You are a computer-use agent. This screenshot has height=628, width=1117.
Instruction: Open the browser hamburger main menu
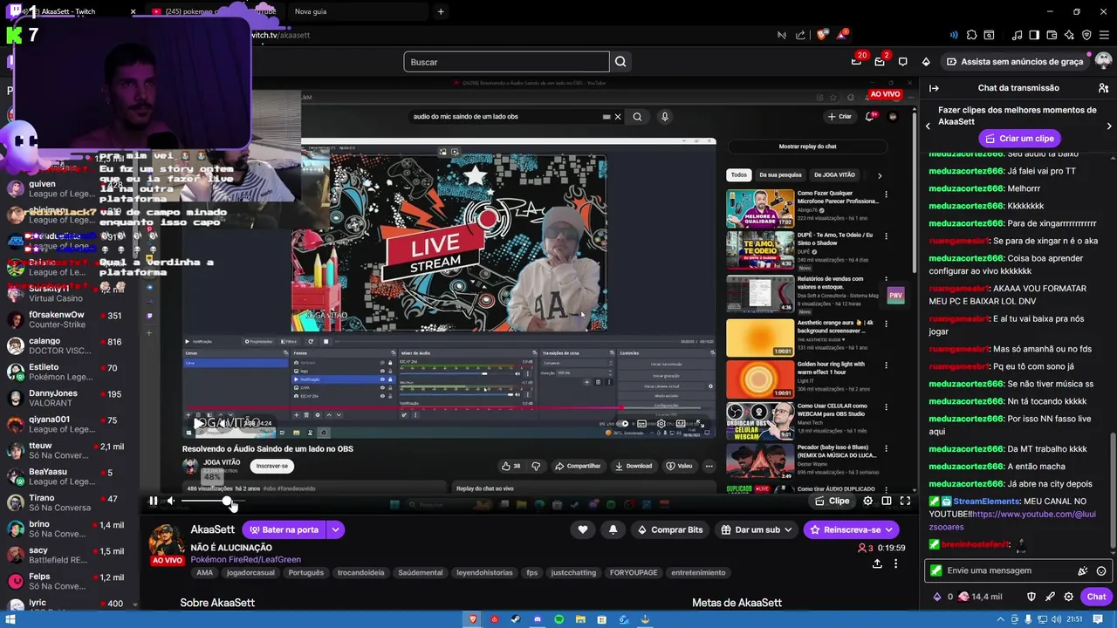pyautogui.click(x=1104, y=35)
